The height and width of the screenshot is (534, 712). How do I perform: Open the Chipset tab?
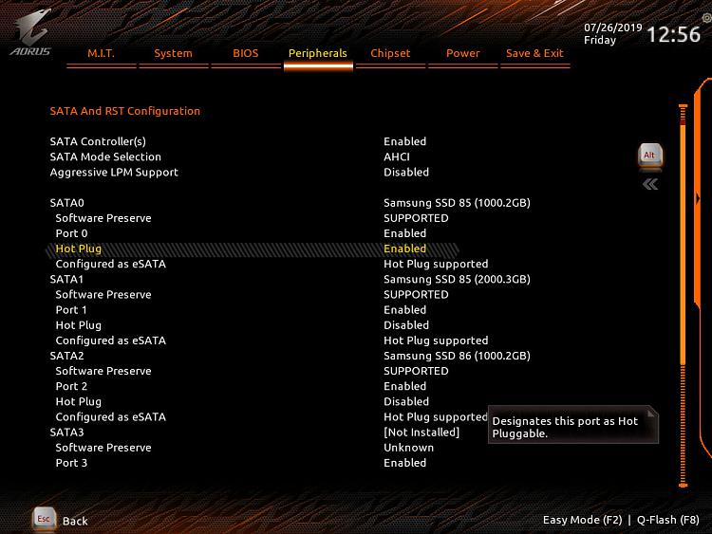(390, 54)
